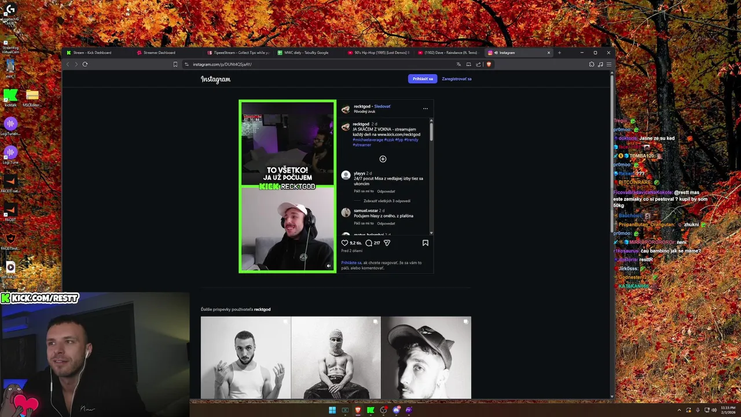Switch to MWC diely Google Sheets tab
Viewport: 741px width, 417px height.
pos(309,53)
